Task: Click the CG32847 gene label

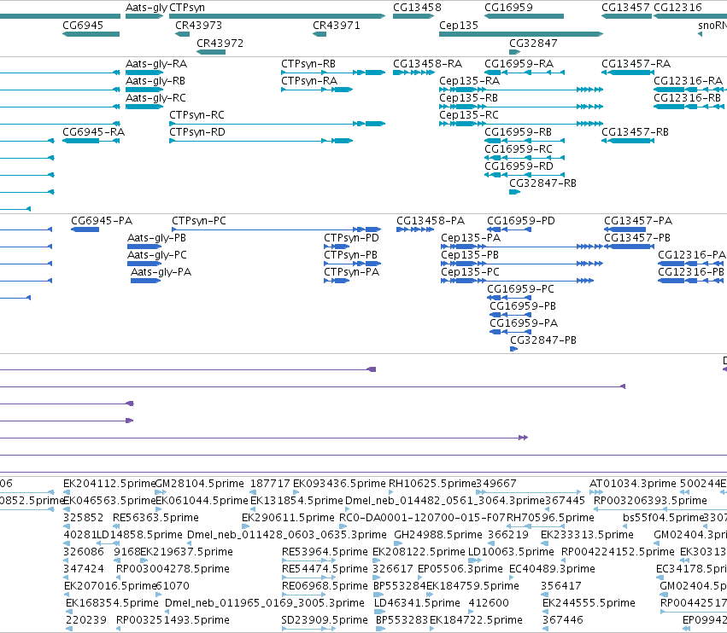Action: pos(533,43)
